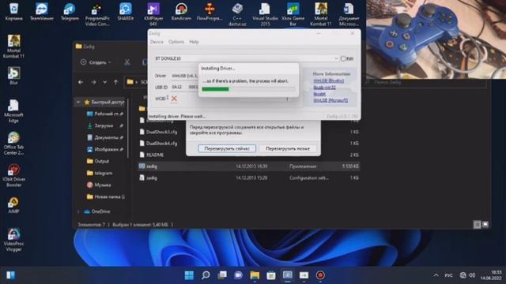Select Pictures in Quick access sidebar

click(x=104, y=149)
